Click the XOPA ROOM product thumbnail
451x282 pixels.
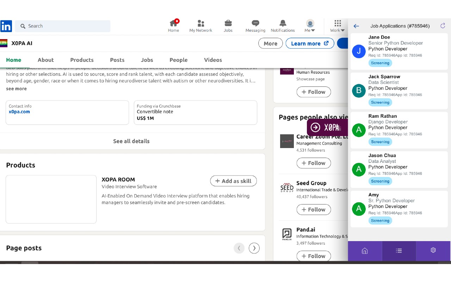pyautogui.click(x=51, y=199)
